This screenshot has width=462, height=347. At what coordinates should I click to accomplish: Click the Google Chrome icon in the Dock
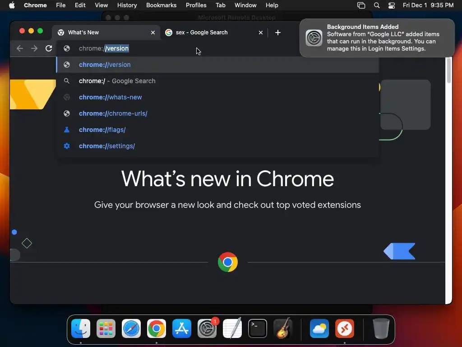click(x=157, y=328)
